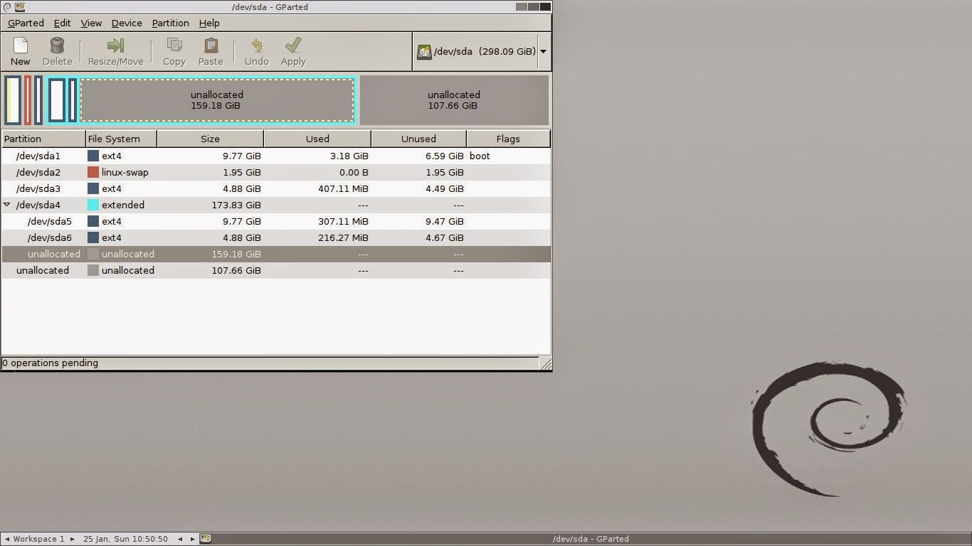
Task: Select the /dev/sda5 logical partition row
Action: (276, 221)
